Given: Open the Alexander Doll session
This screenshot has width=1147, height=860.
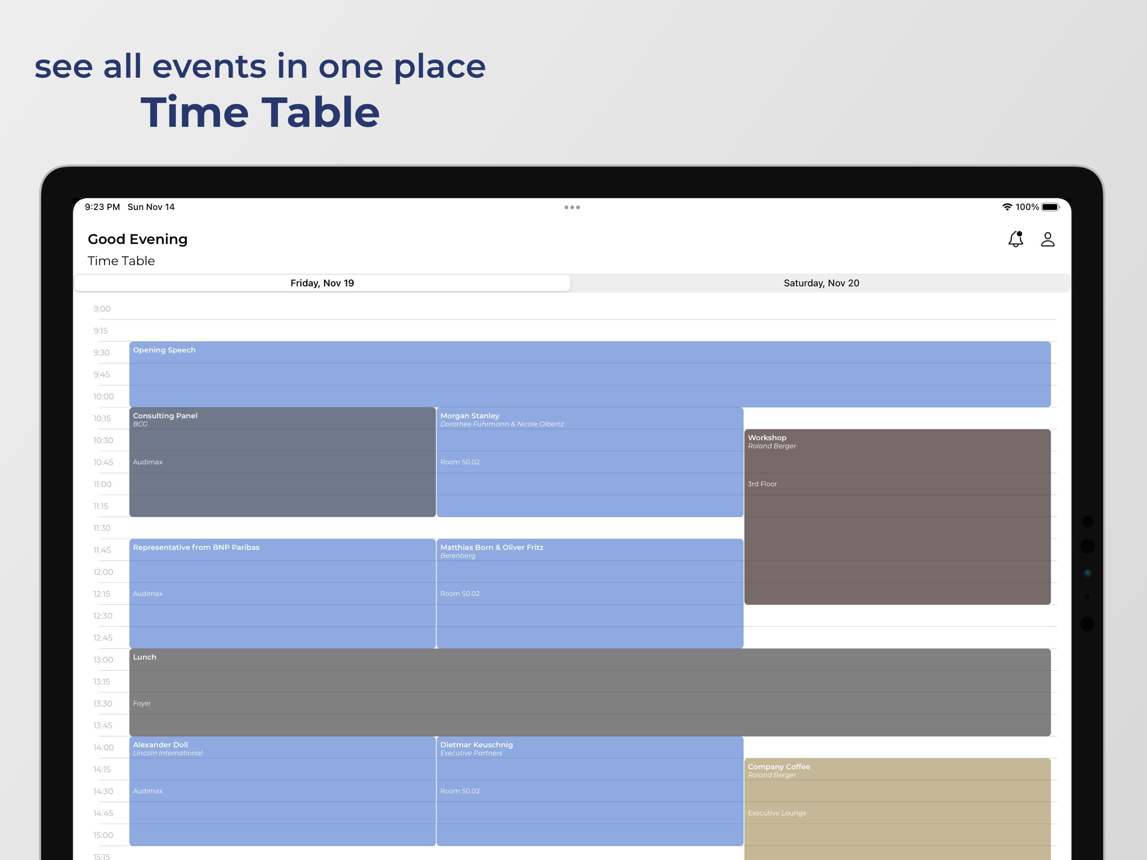Looking at the screenshot, I should click(282, 791).
